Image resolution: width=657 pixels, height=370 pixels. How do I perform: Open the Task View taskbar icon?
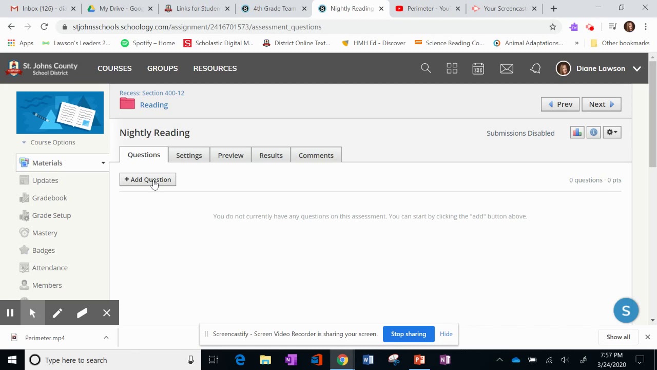point(214,360)
